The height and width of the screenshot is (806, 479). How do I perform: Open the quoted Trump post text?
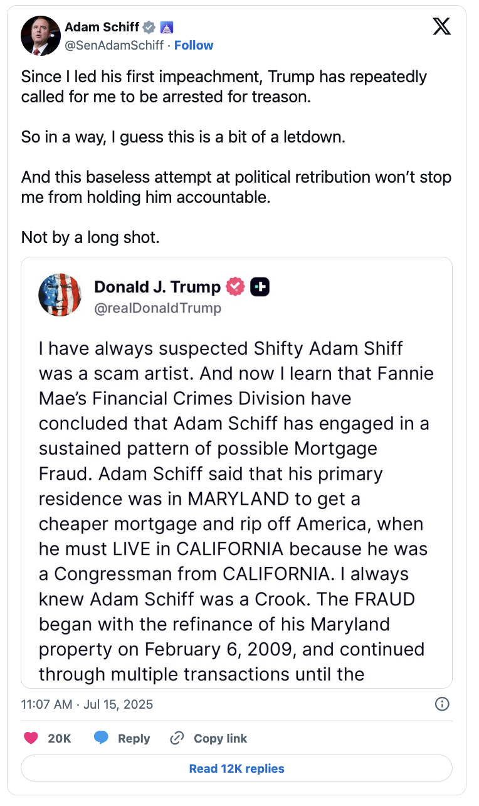tap(235, 511)
